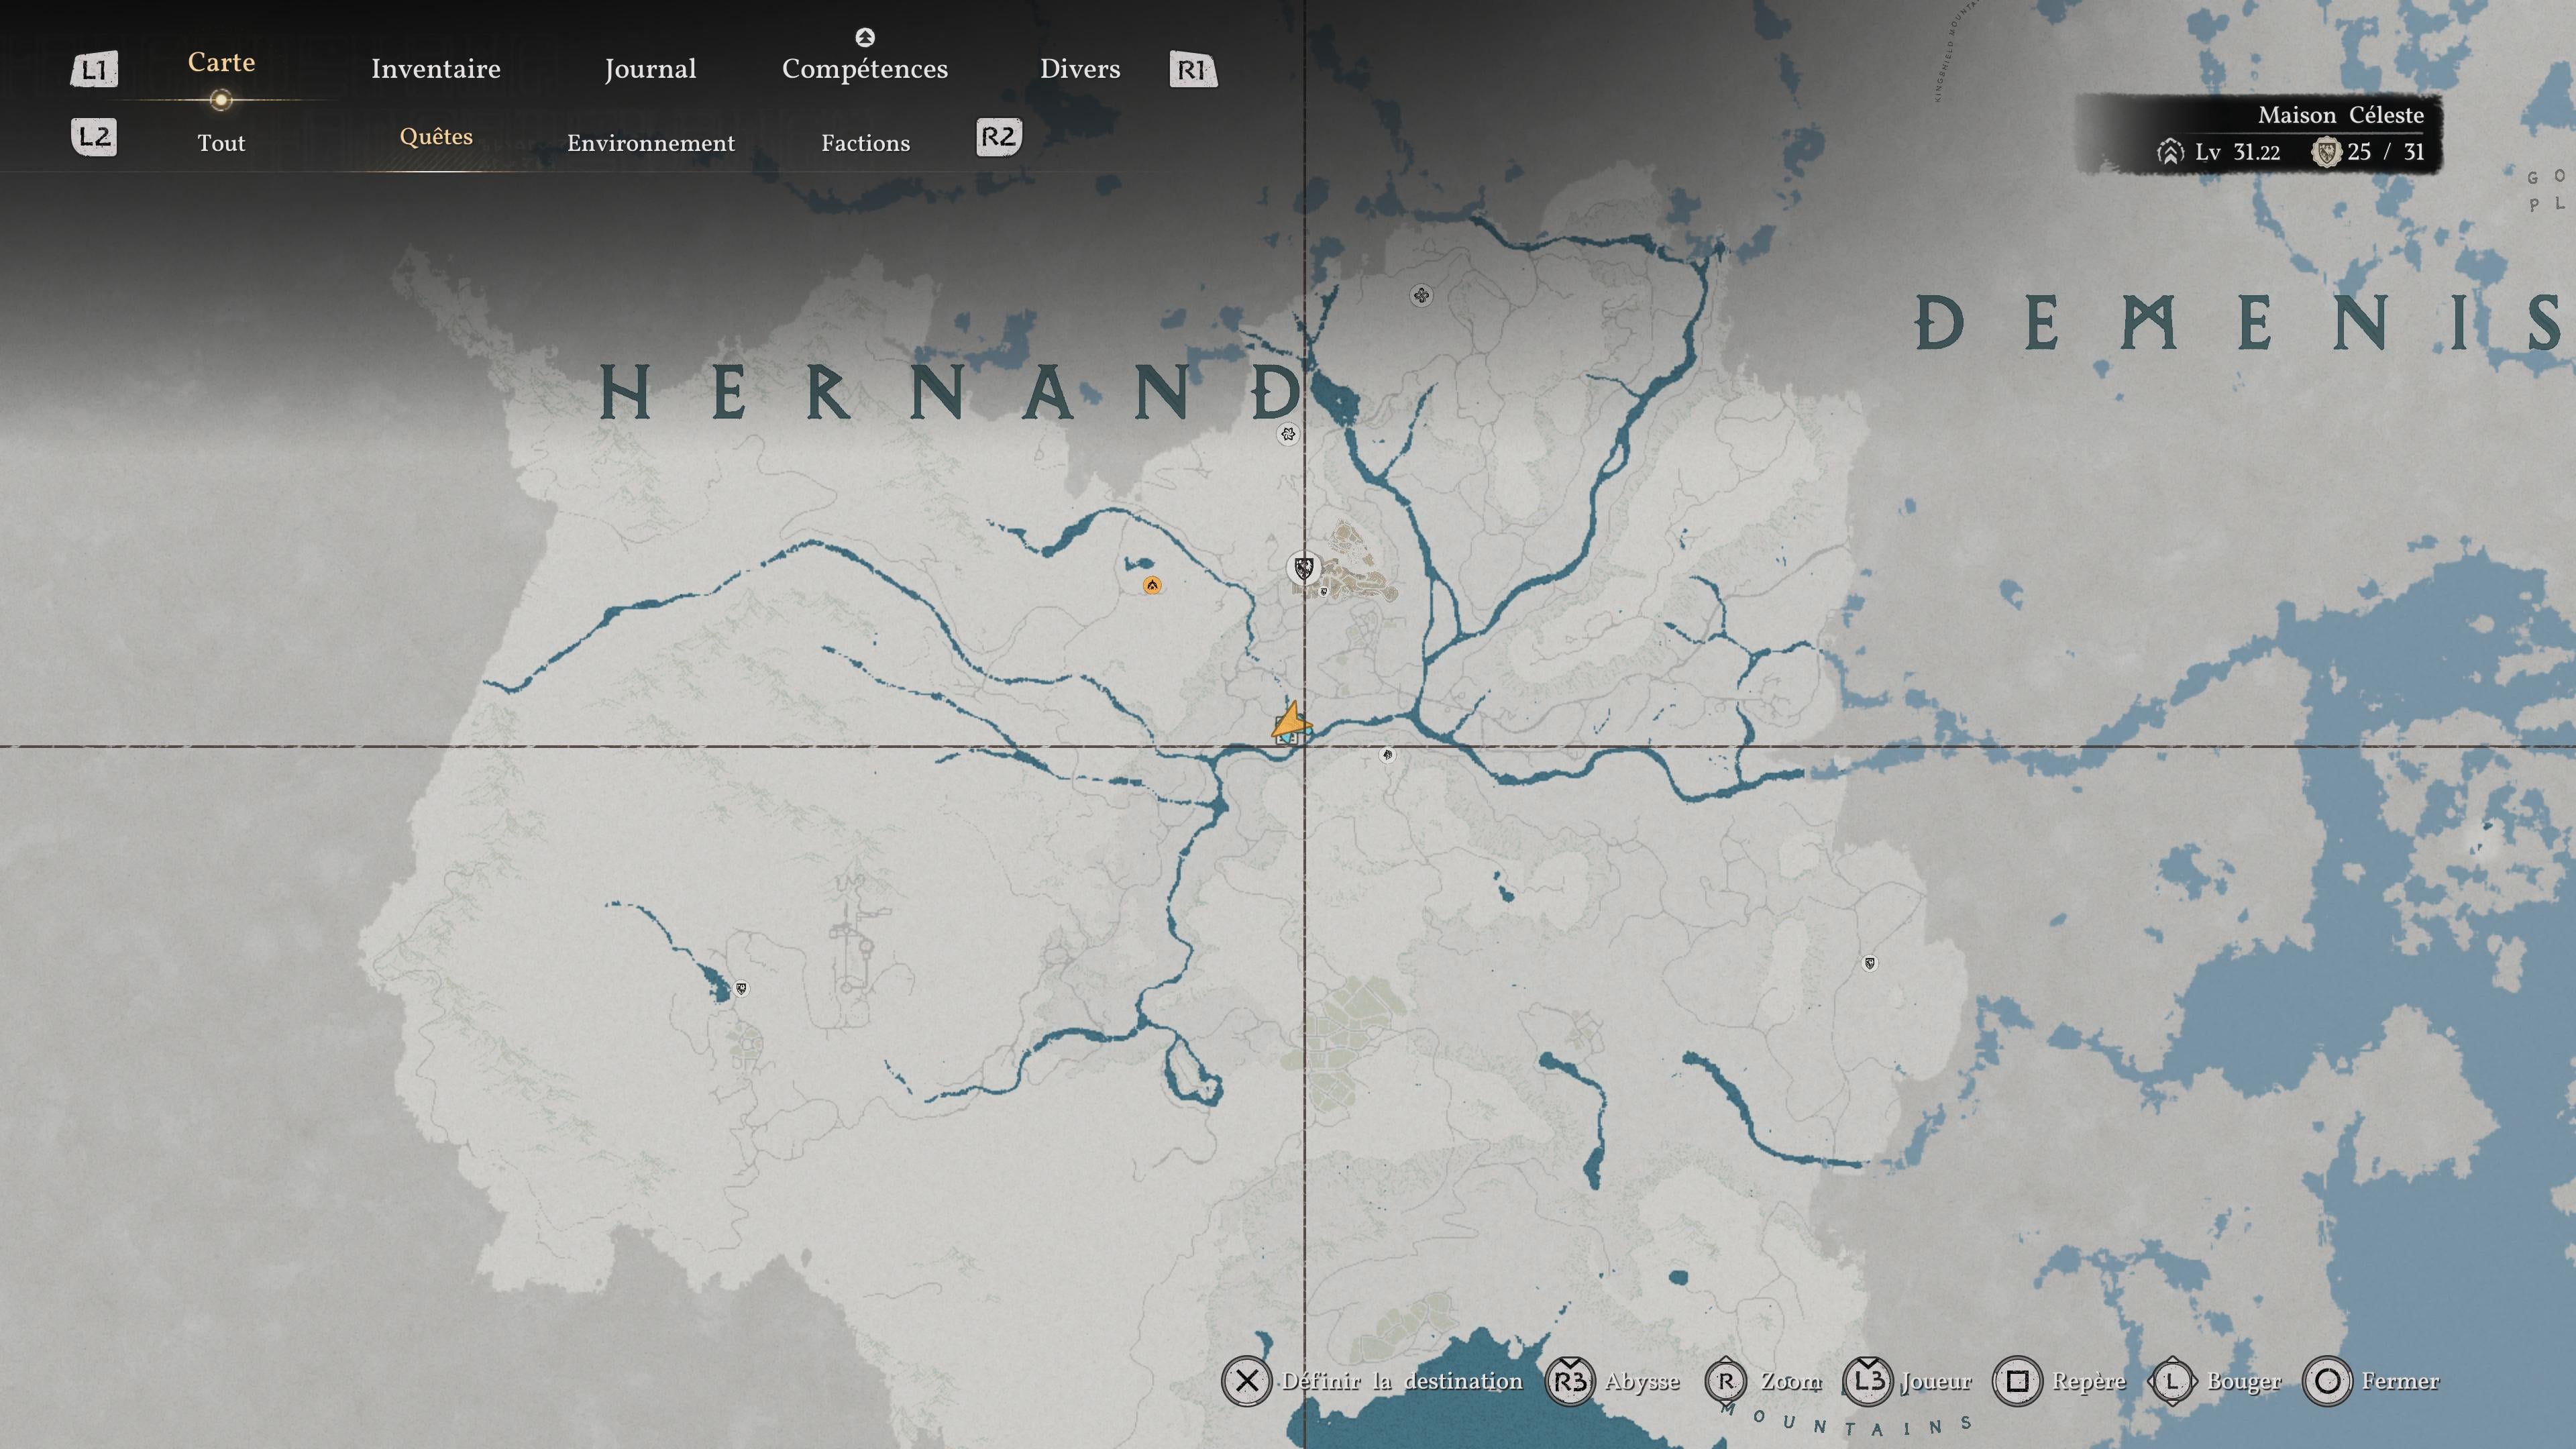Open the Carte tab
The image size is (2576, 1449).
pyautogui.click(x=221, y=62)
